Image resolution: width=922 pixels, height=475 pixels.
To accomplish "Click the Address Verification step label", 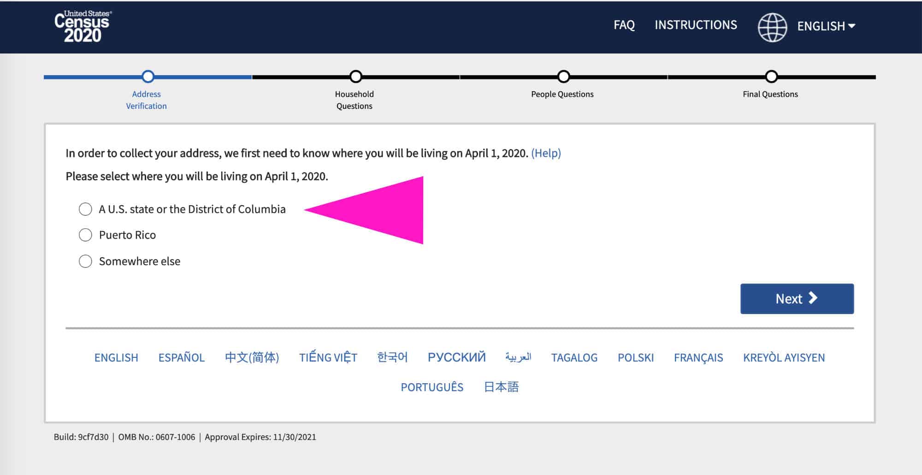I will coord(147,100).
